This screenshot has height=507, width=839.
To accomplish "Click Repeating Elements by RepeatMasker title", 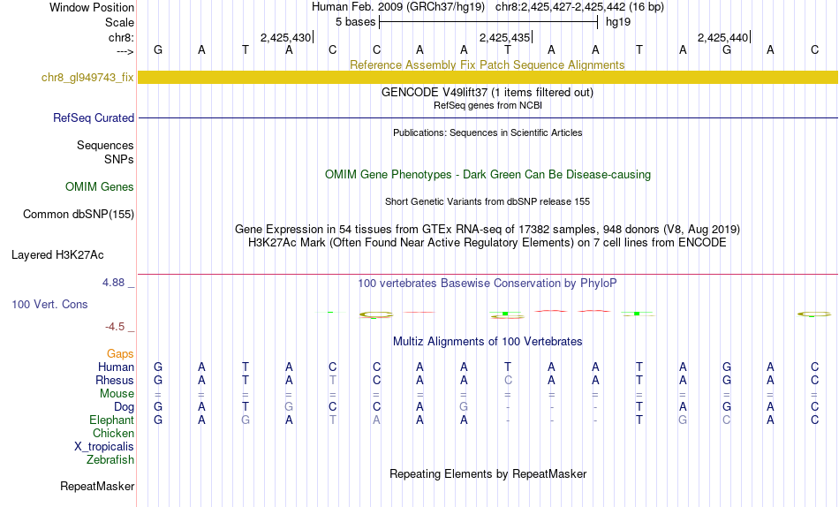I will (488, 473).
